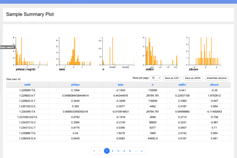Select variant 1:231050:AGT:A cell
The image size is (237, 158).
coord(27,117)
